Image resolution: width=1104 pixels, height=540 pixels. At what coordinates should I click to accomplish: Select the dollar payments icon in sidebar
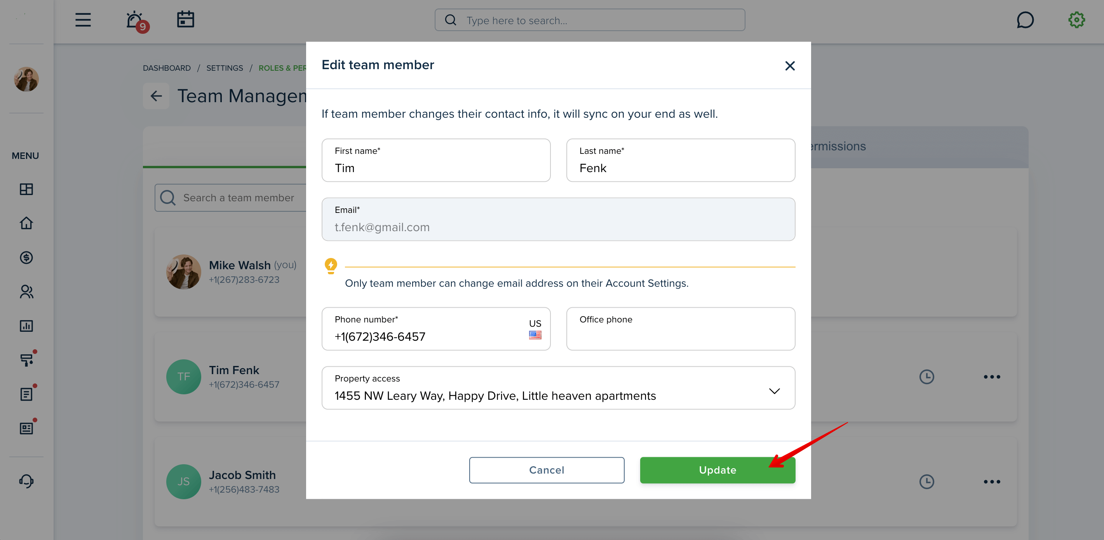26,257
